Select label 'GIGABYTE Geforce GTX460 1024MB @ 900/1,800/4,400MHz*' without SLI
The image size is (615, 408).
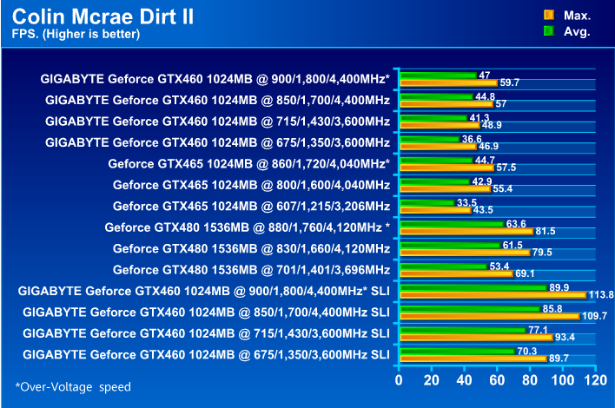click(x=215, y=79)
